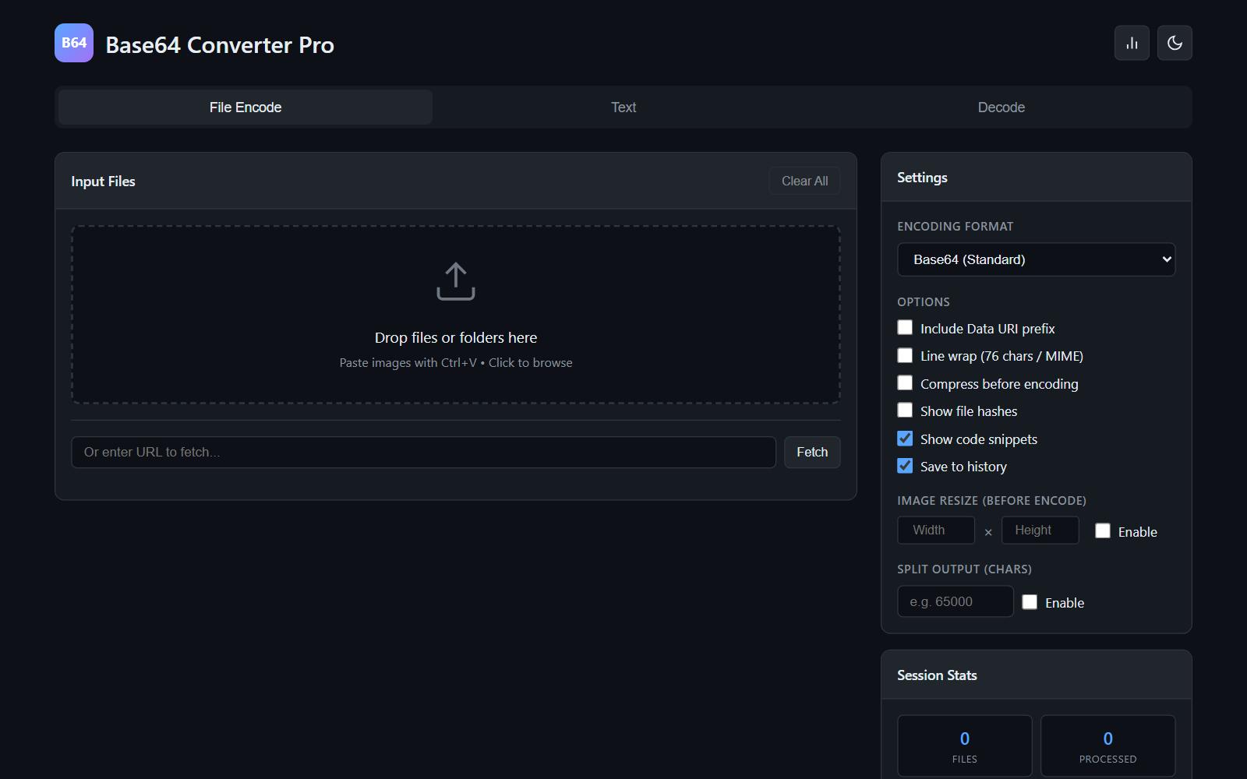Turn on Compress before encoding
The height and width of the screenshot is (779, 1247).
pos(905,383)
